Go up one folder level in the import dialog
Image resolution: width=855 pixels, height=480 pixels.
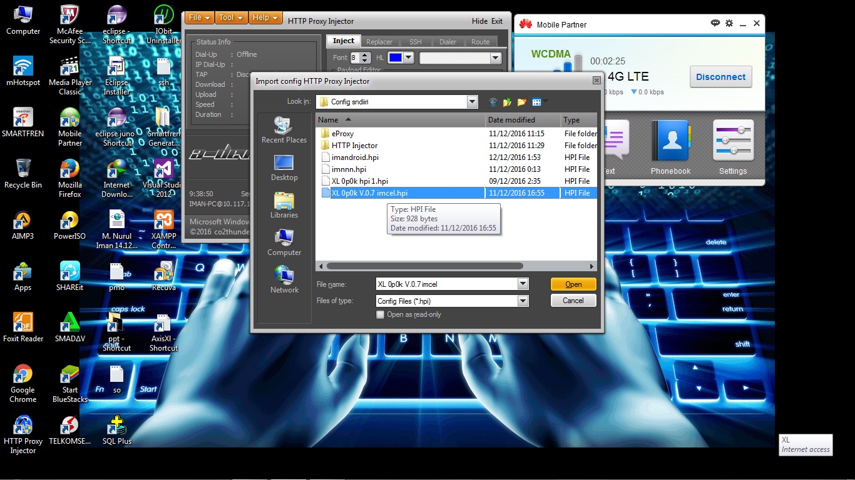coord(508,102)
